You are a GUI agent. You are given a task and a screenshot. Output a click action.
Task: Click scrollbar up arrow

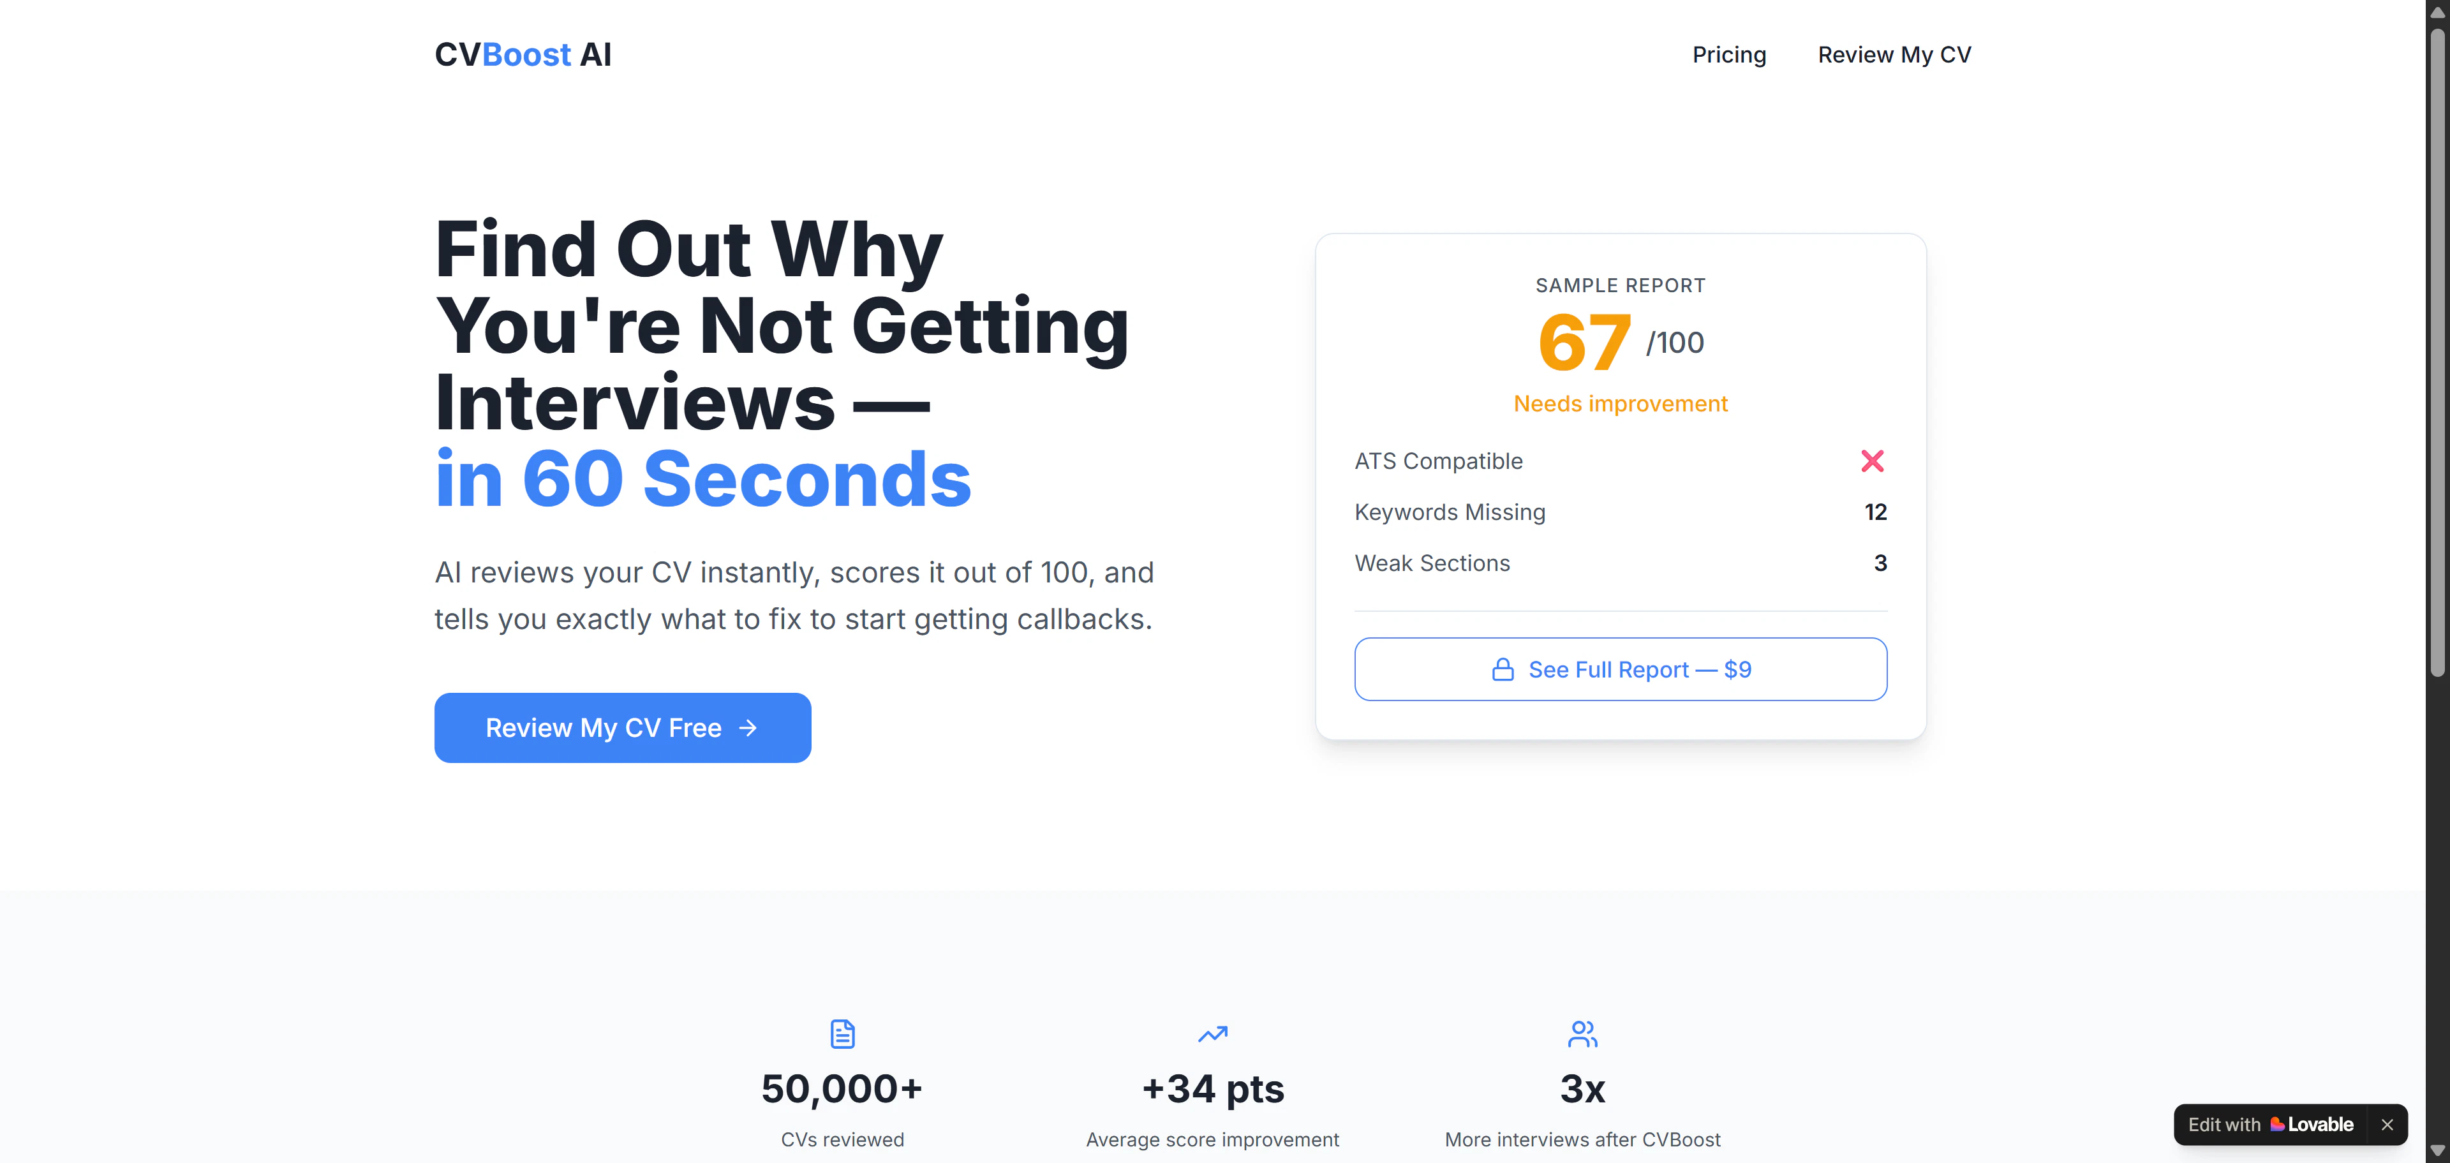pos(2437,11)
